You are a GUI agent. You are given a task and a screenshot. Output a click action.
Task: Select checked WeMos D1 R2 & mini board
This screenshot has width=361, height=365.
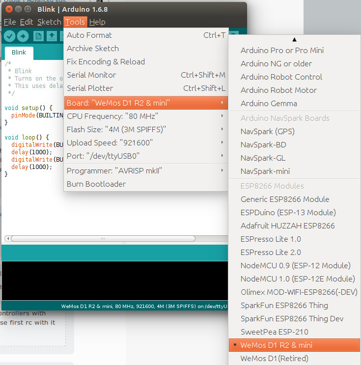tap(294, 345)
